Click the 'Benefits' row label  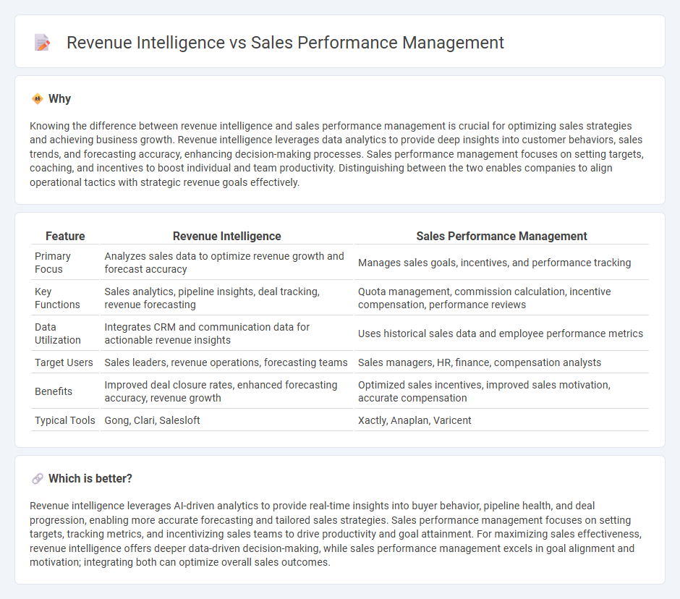54,391
